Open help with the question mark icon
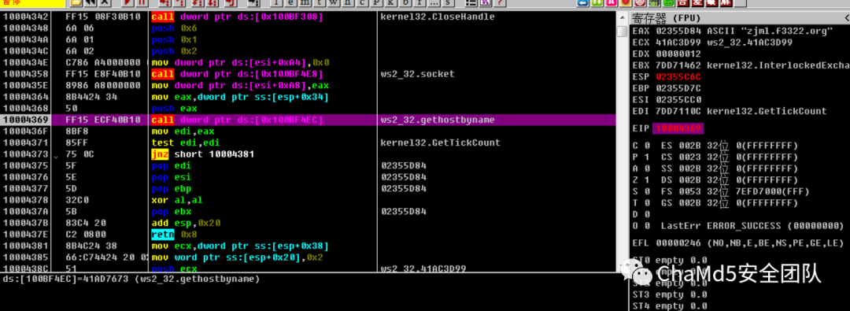Screen dimensions: 850x311 coord(500,2)
